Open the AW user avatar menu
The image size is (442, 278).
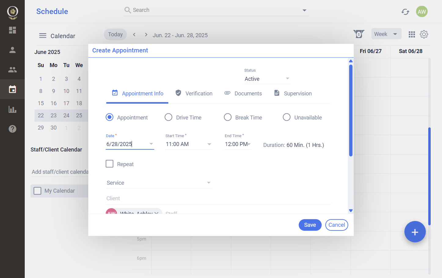(422, 12)
